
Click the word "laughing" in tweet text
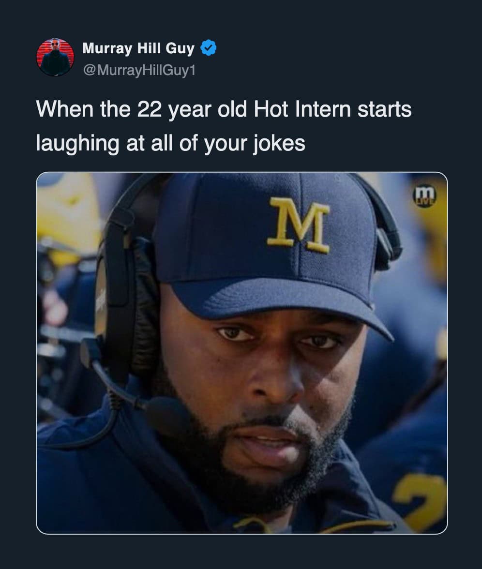pyautogui.click(x=78, y=144)
